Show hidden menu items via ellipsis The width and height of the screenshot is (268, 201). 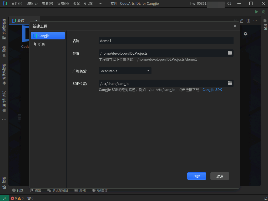point(100,4)
